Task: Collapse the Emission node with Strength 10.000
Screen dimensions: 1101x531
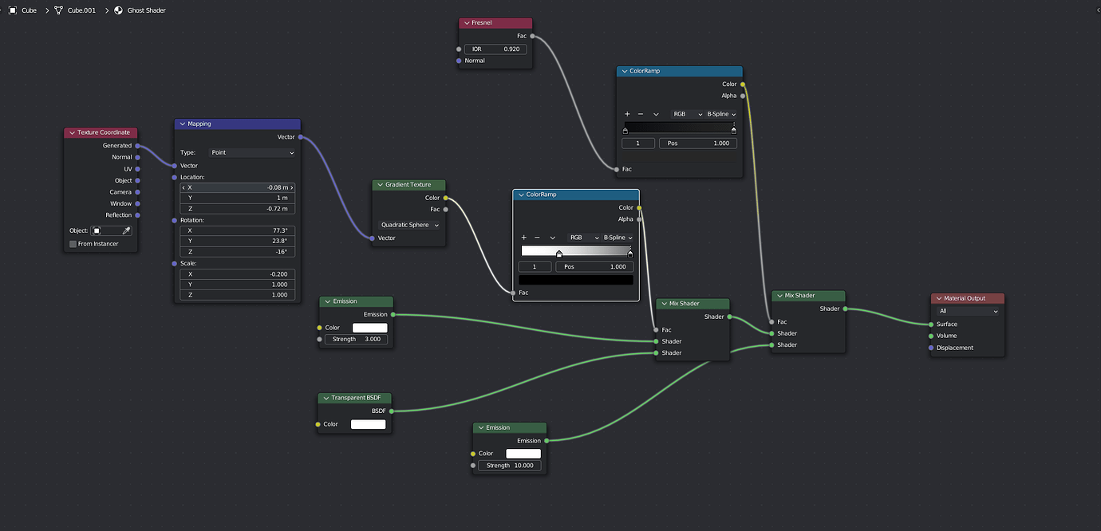Action: [480, 427]
